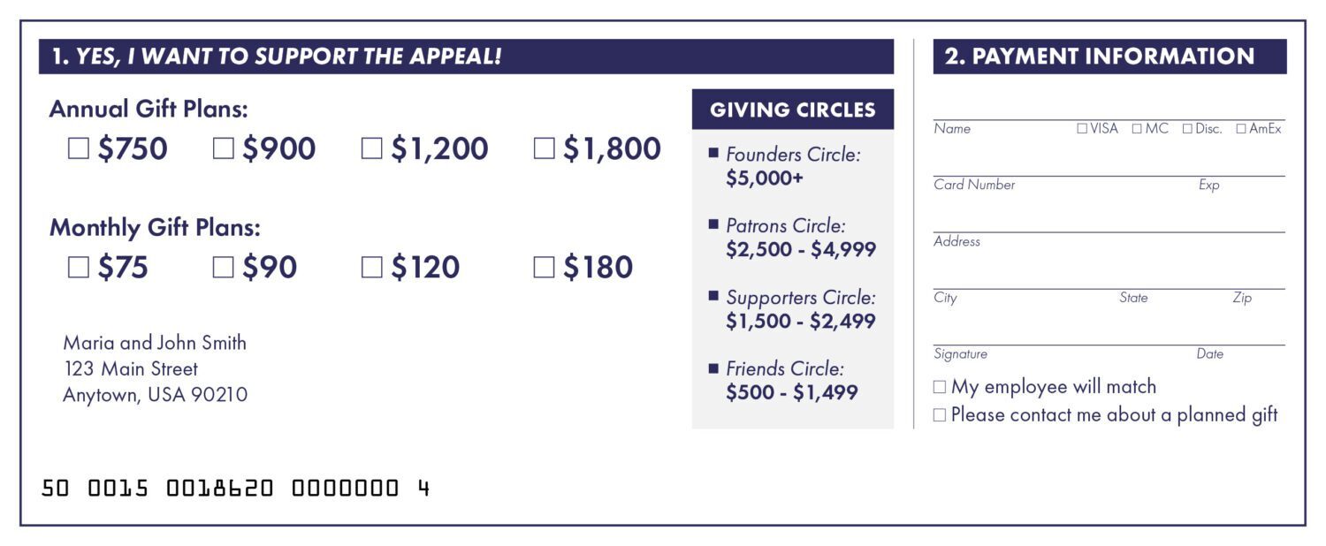Viewport: 1326px width, 546px height.
Task: Tick the AmEx card checkbox
Action: (x=1241, y=129)
